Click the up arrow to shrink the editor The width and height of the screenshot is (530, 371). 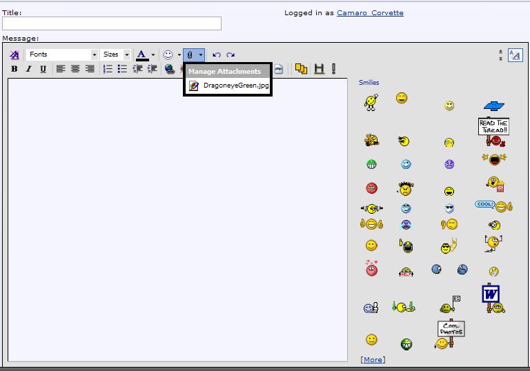(x=500, y=52)
